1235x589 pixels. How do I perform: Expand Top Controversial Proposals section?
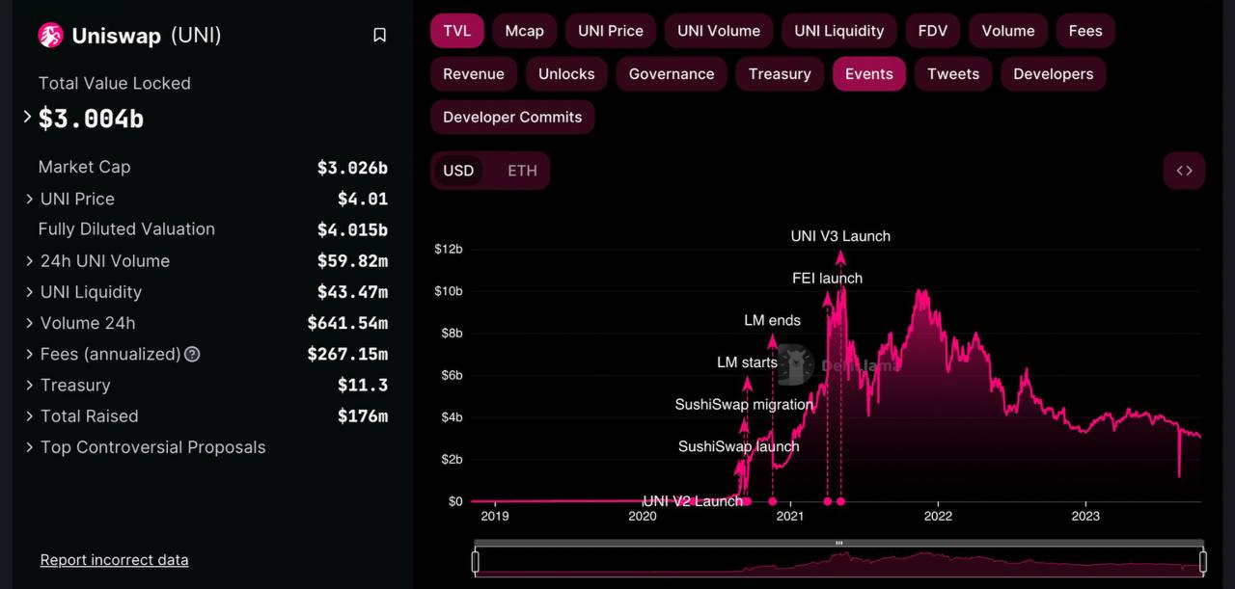point(30,447)
